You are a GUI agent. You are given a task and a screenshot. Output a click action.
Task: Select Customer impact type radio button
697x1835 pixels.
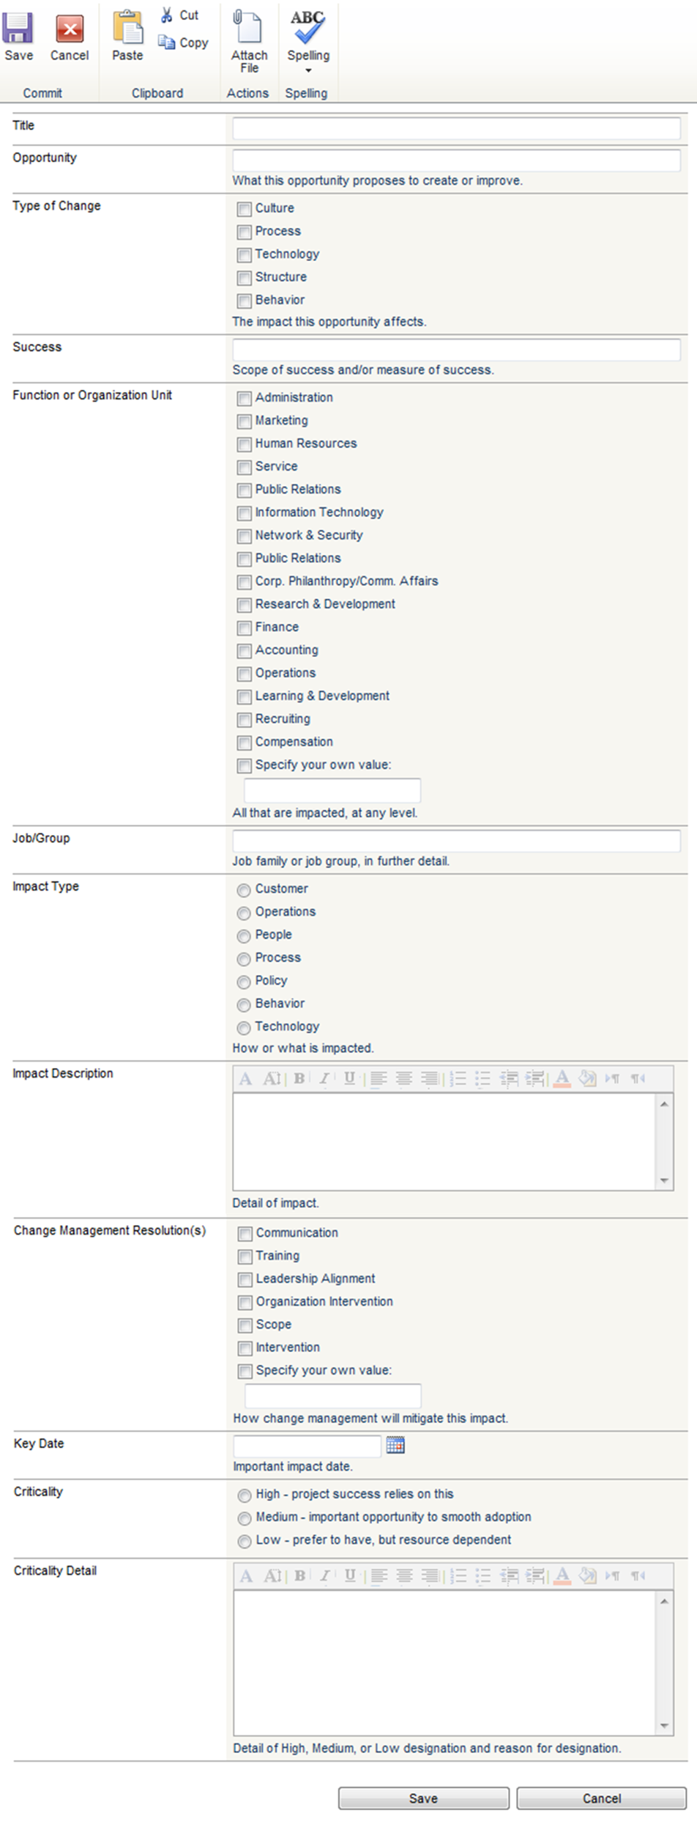tap(244, 890)
